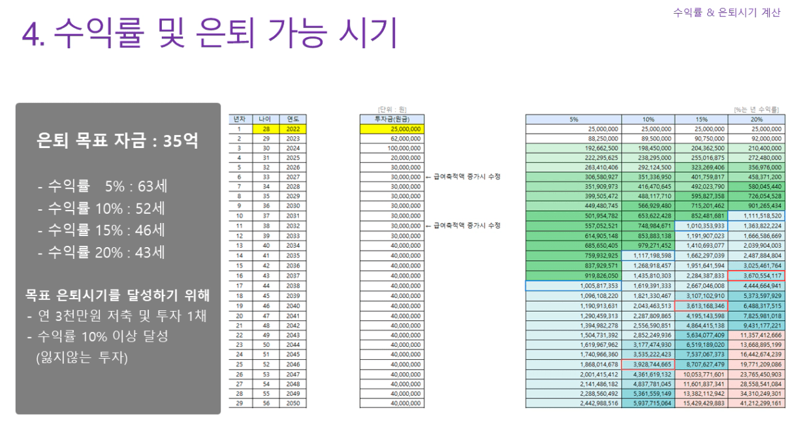Screen dimensions: 794x446
Task: Click the cell '210,400,000'
Action: (x=756, y=148)
